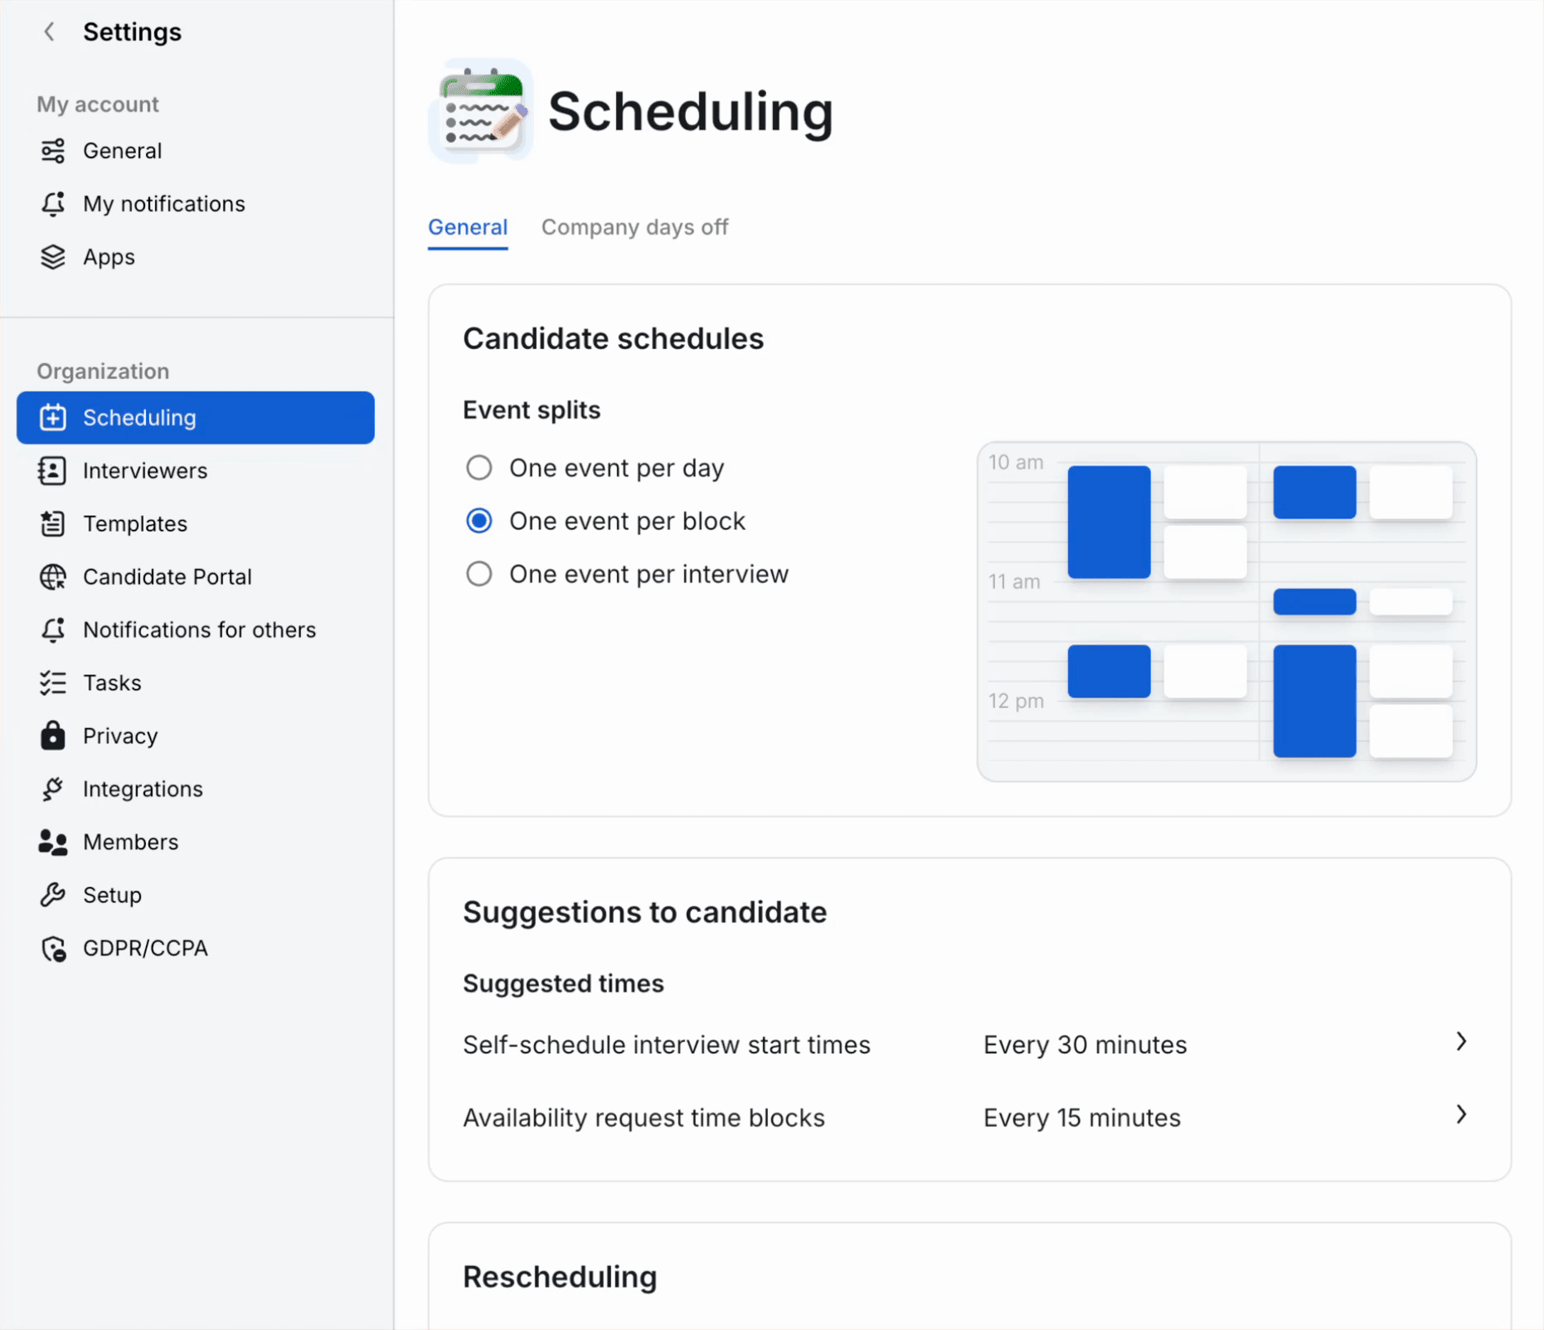1544x1330 pixels.
Task: Click the event splits calendar preview
Action: 1226,611
